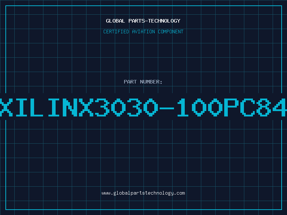This screenshot has height=215, width=287.
Task: Click the 3030 digits in the part number
Action: tap(126, 107)
